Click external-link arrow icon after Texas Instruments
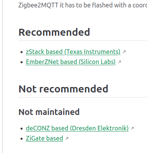The height and width of the screenshot is (153, 147). click(124, 52)
